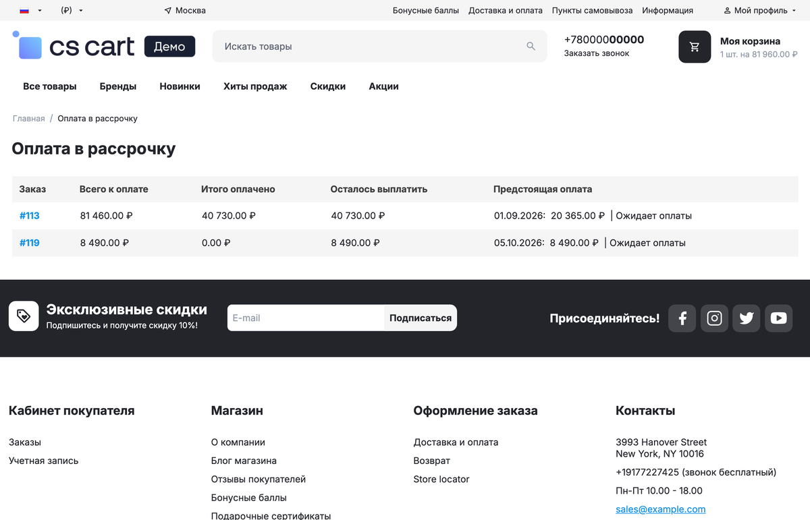Viewport: 810px width, 520px height.
Task: Click the 05.10.2026 upcoming payment entry
Action: 590,243
